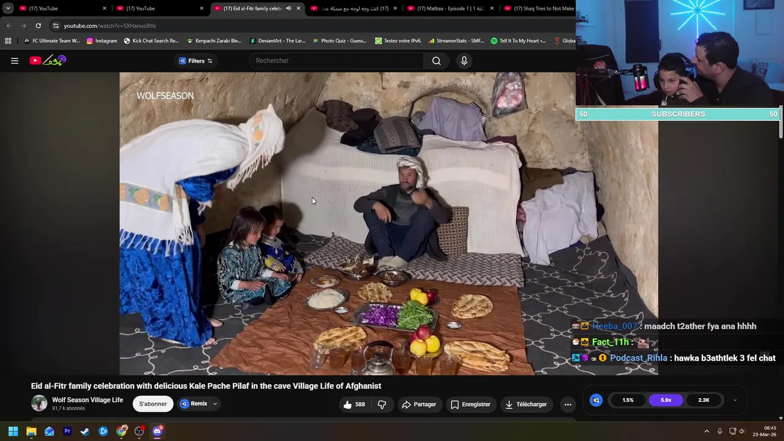Viewport: 784px width, 441px height.
Task: Open 'Tell It To My Heart' Spotify bookmark
Action: click(x=518, y=41)
